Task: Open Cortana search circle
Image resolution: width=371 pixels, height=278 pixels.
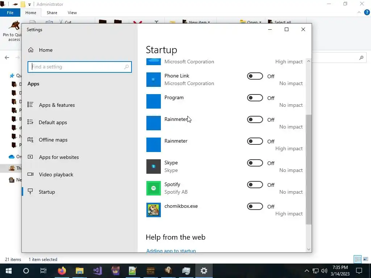Action: 26,271
